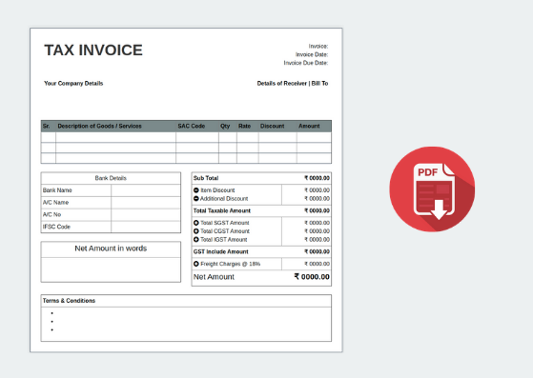Click the Details of Receiver | Bill To heading
Viewport: 533px width, 378px height.
tap(293, 84)
